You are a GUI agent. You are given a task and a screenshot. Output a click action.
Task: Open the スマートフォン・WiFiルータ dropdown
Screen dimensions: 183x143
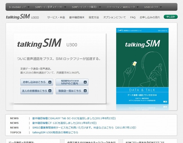click(x=123, y=7)
